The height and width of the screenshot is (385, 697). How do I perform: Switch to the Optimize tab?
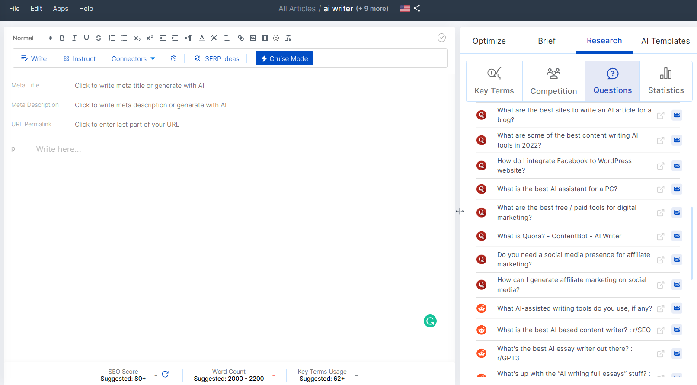[489, 41]
